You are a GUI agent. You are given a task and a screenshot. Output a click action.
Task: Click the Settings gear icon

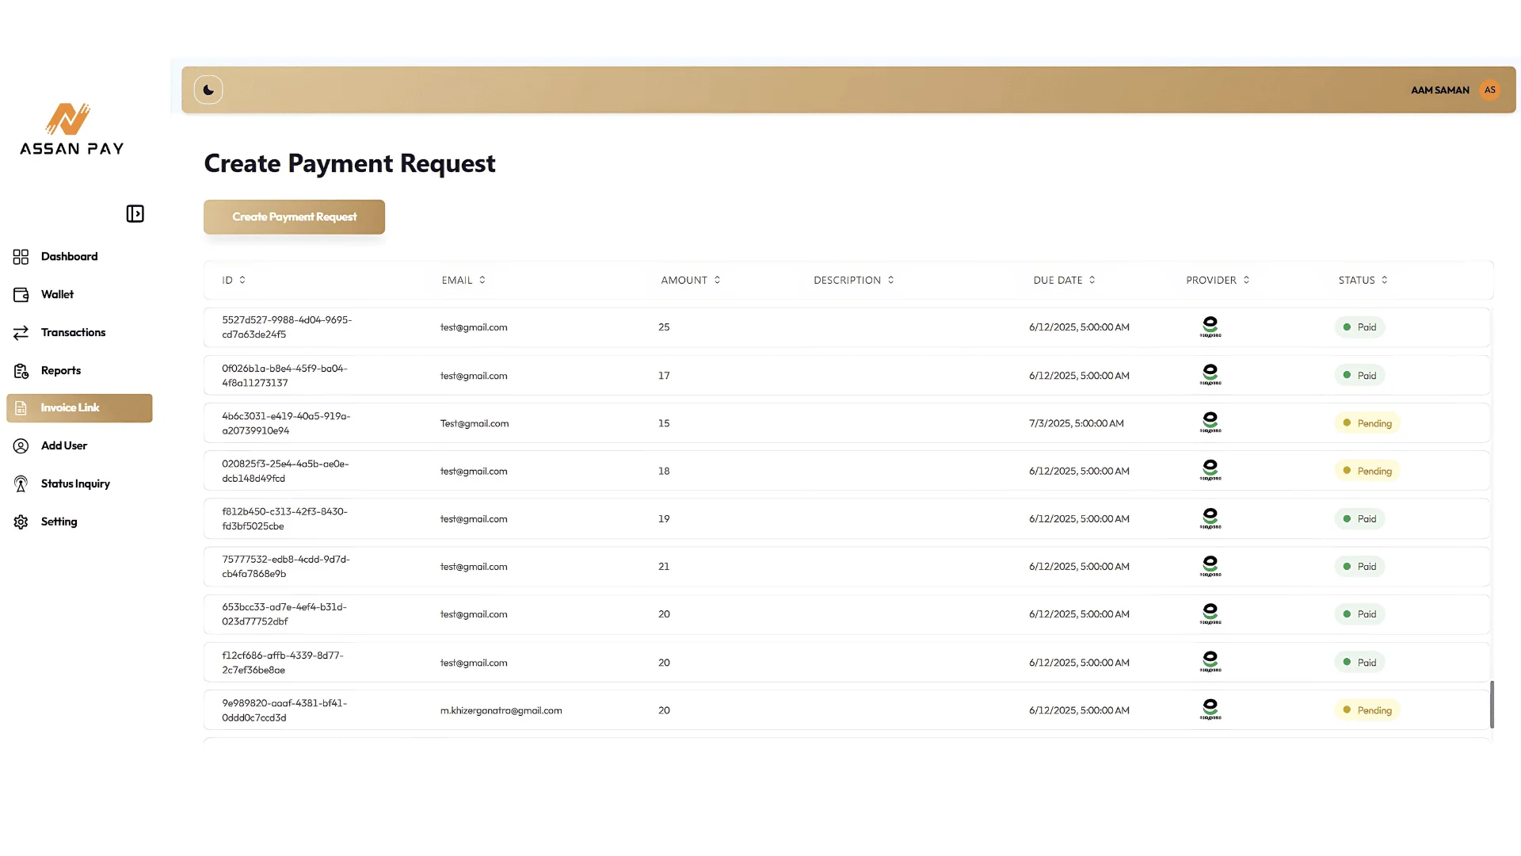click(21, 522)
